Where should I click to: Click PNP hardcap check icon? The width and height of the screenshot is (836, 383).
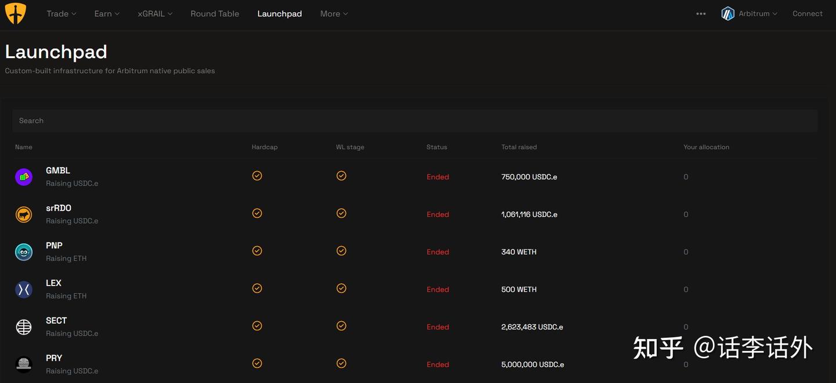click(x=257, y=251)
